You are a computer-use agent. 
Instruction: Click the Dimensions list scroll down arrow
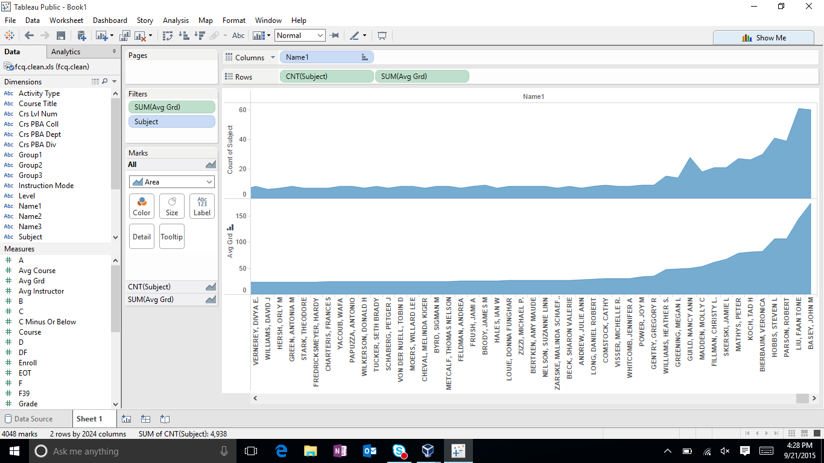116,238
